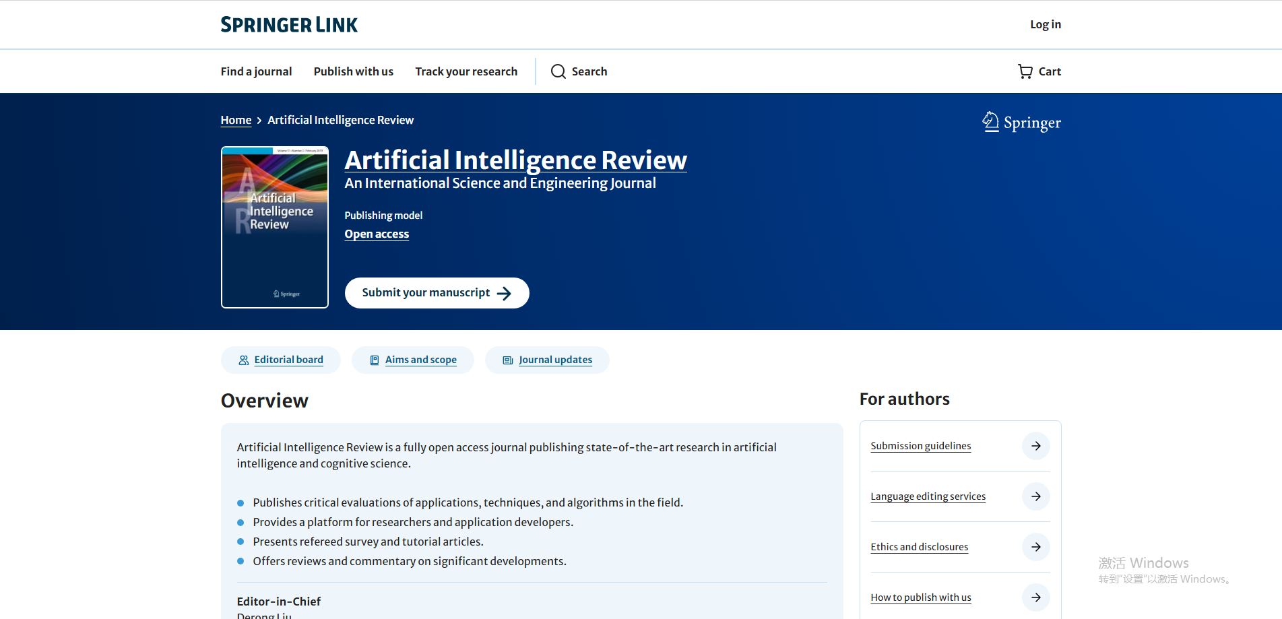Click the Log in link
Image resolution: width=1282 pixels, height=619 pixels.
[x=1046, y=24]
